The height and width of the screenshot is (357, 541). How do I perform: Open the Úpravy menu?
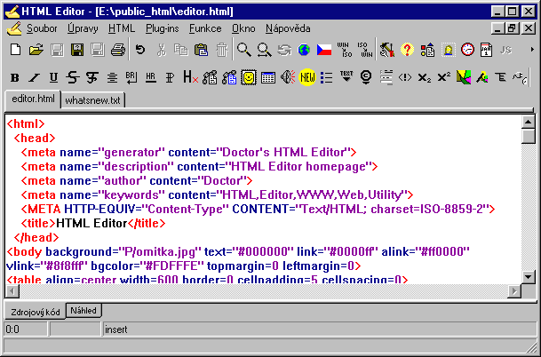[x=83, y=28]
